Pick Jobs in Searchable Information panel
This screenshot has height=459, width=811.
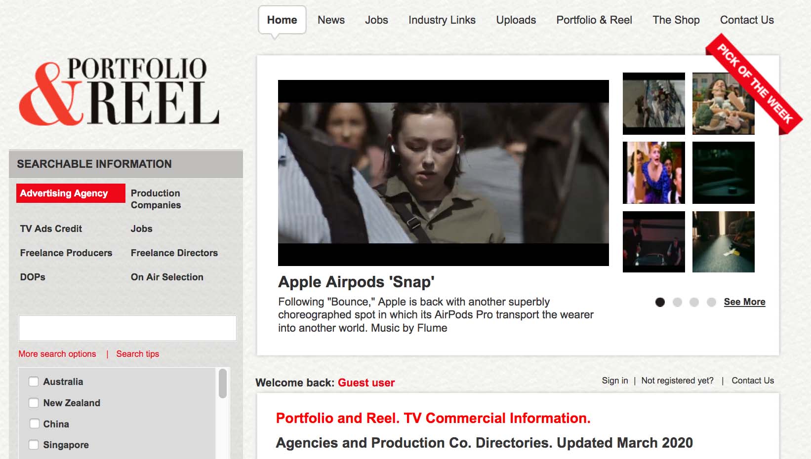pos(142,229)
